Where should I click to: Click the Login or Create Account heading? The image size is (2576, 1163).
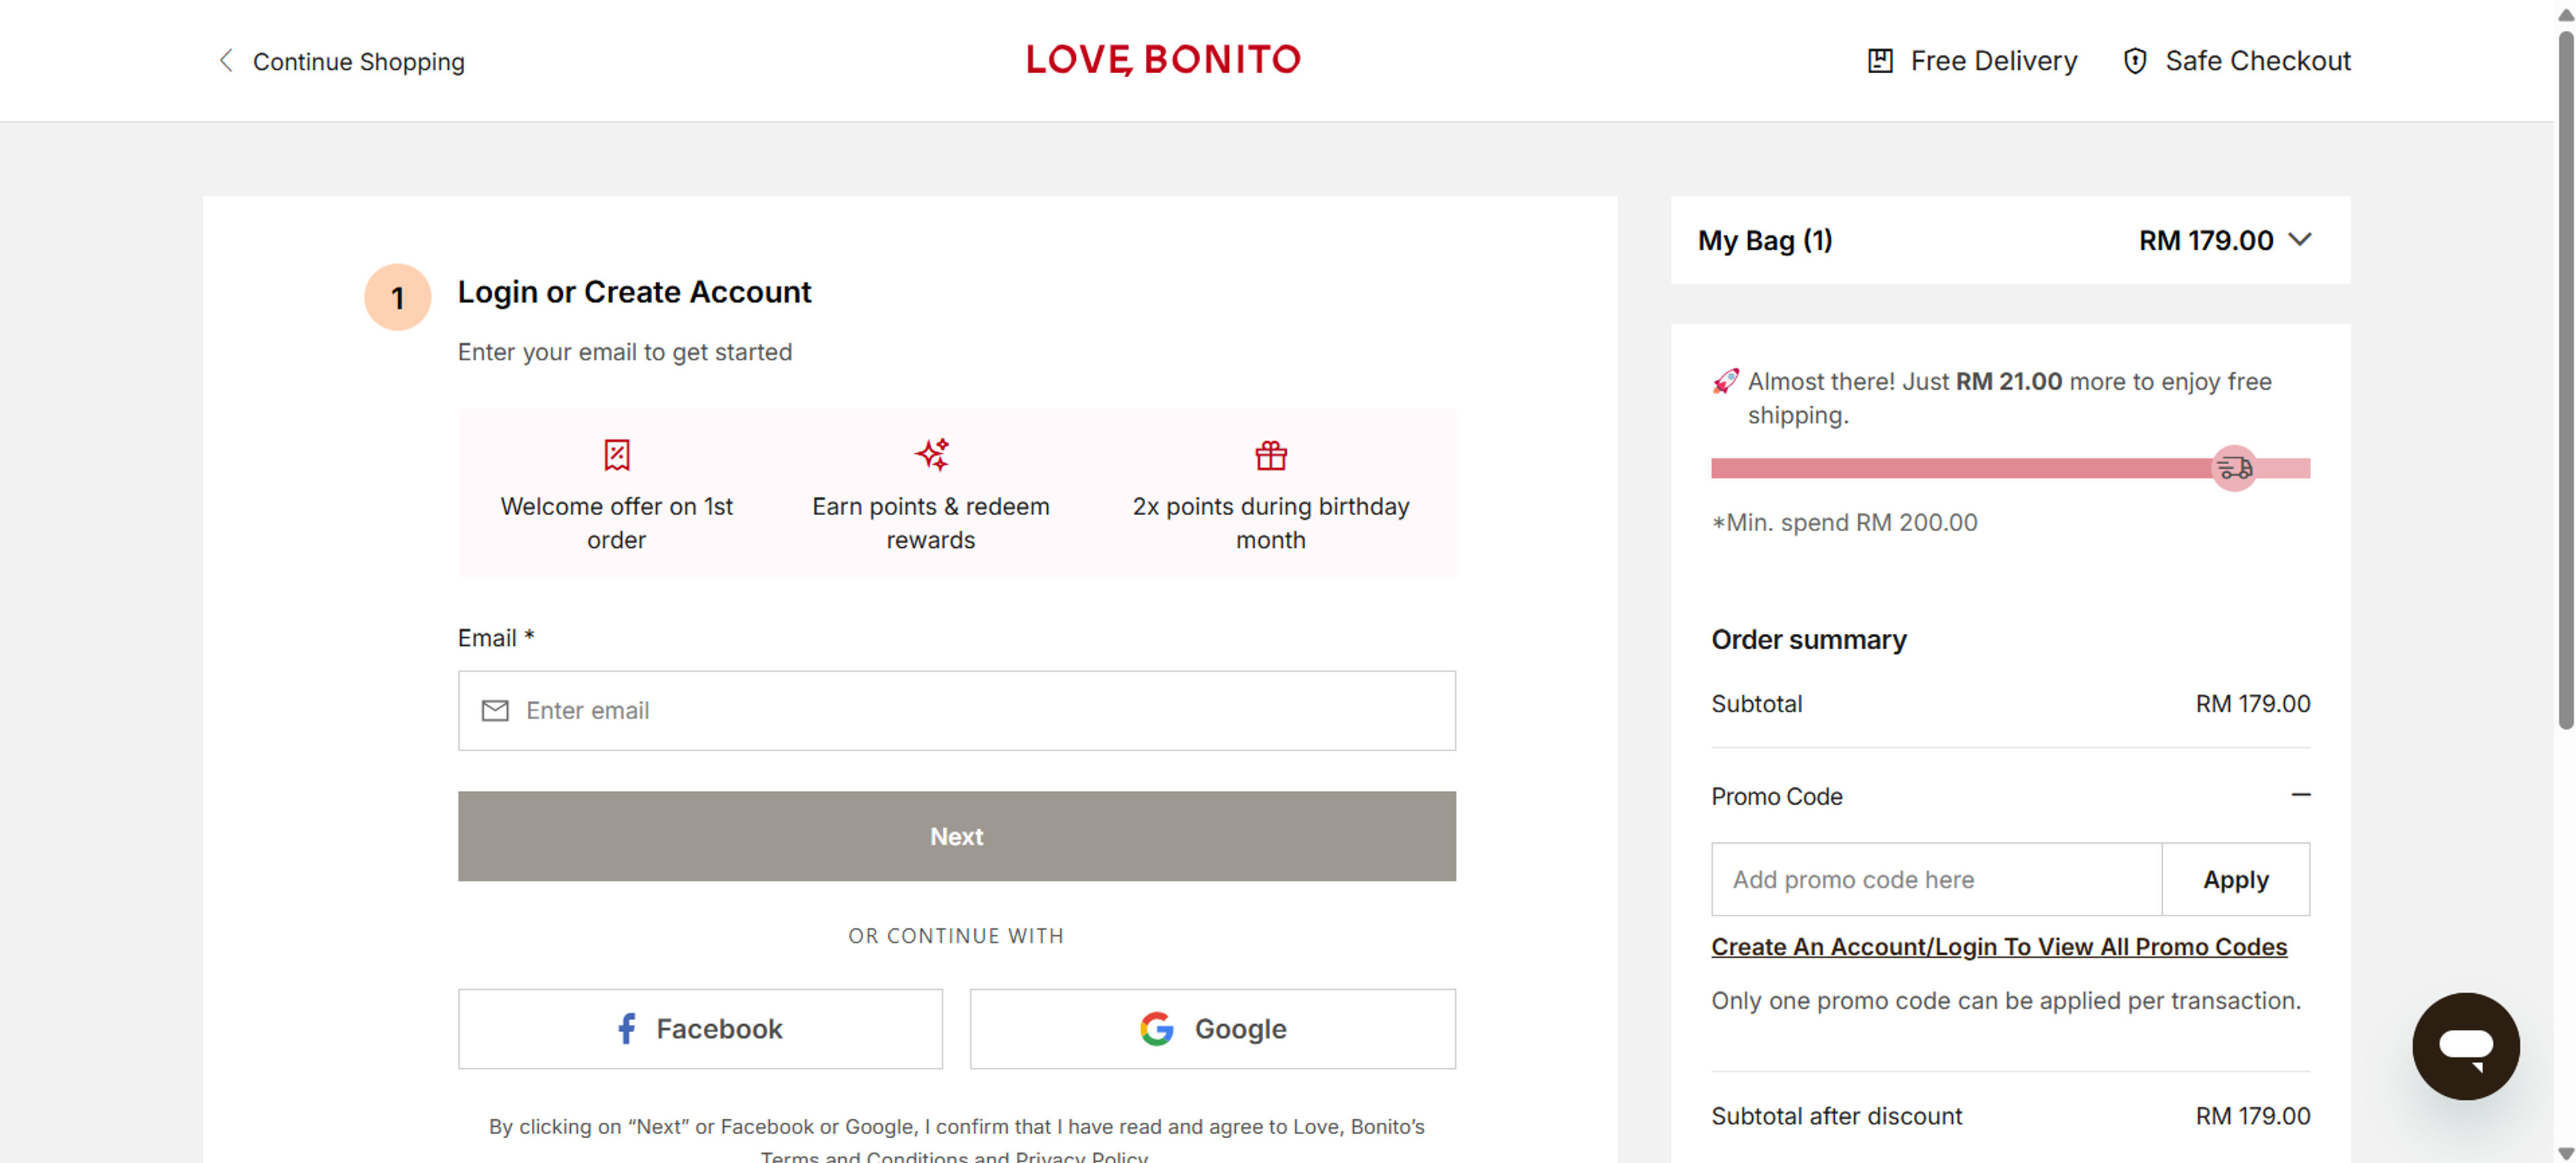click(x=634, y=292)
